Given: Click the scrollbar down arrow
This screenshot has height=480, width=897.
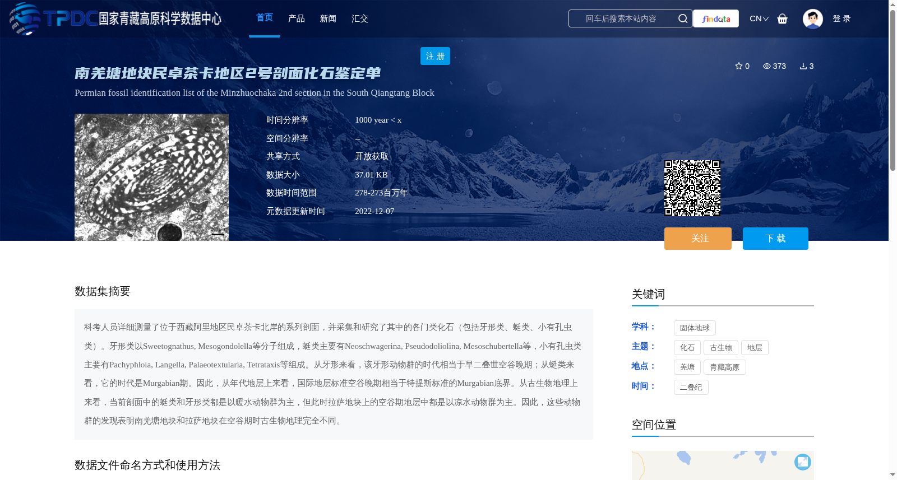Looking at the screenshot, I should click(x=893, y=475).
